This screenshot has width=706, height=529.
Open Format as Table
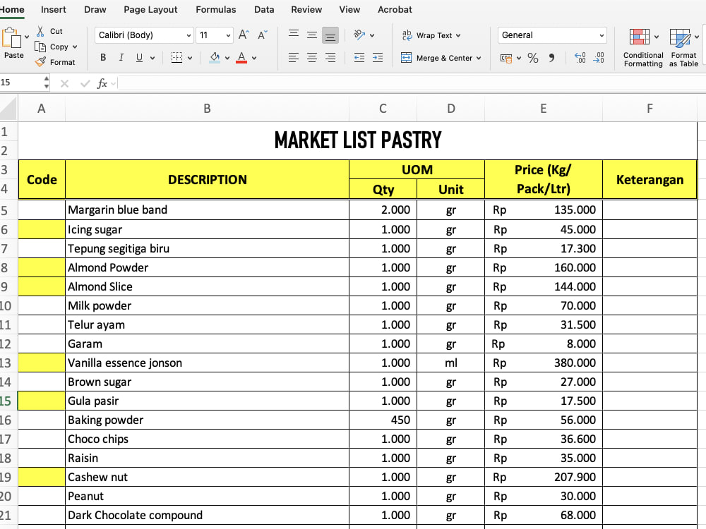[683, 48]
